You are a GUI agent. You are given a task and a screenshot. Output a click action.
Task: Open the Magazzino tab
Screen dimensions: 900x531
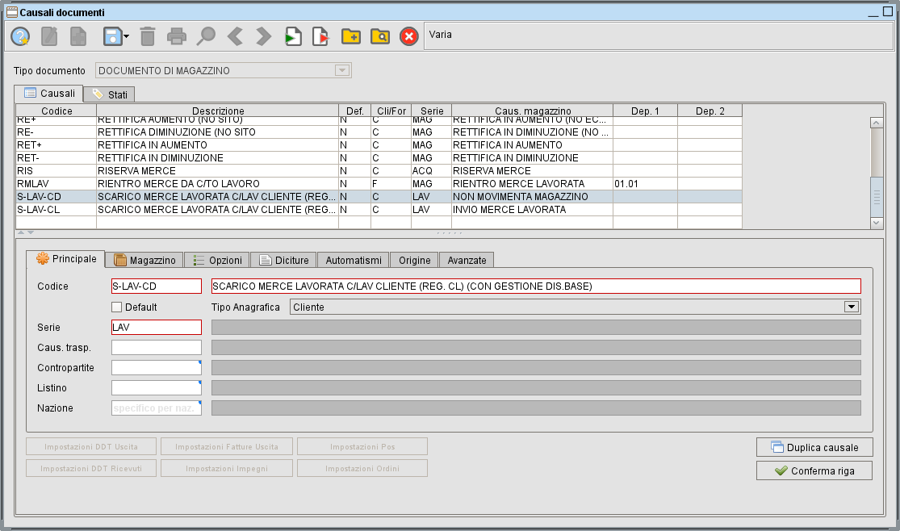pyautogui.click(x=145, y=261)
